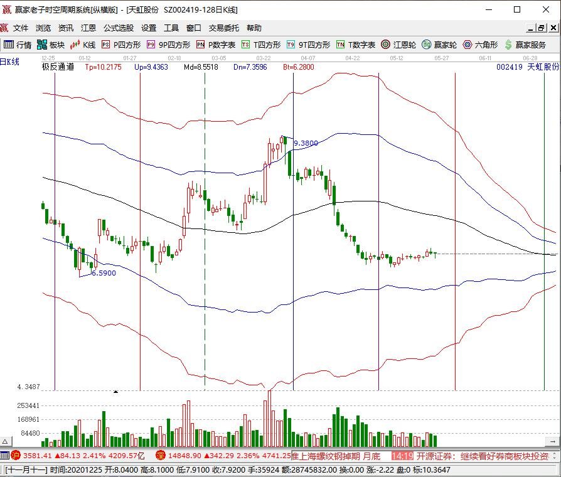This screenshot has width=561, height=477.
Task: Open the 板块 sectors toolbar icon
Action: pos(51,45)
